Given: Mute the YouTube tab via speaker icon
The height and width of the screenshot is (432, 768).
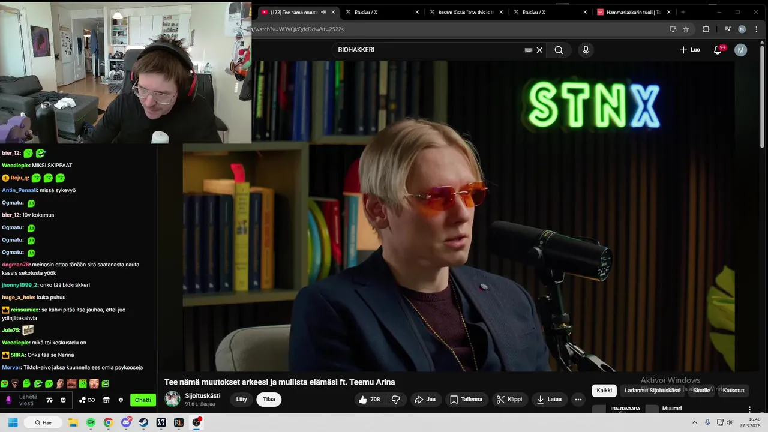Looking at the screenshot, I should pos(323,12).
